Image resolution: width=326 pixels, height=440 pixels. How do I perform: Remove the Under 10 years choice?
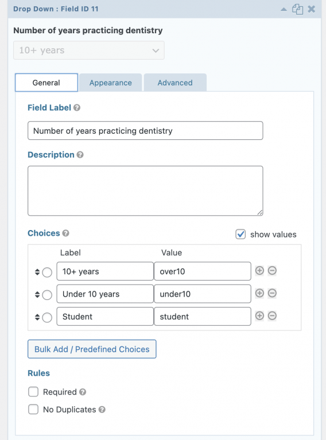coord(272,293)
